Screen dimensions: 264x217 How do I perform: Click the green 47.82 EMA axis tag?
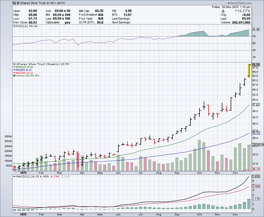click(x=256, y=104)
